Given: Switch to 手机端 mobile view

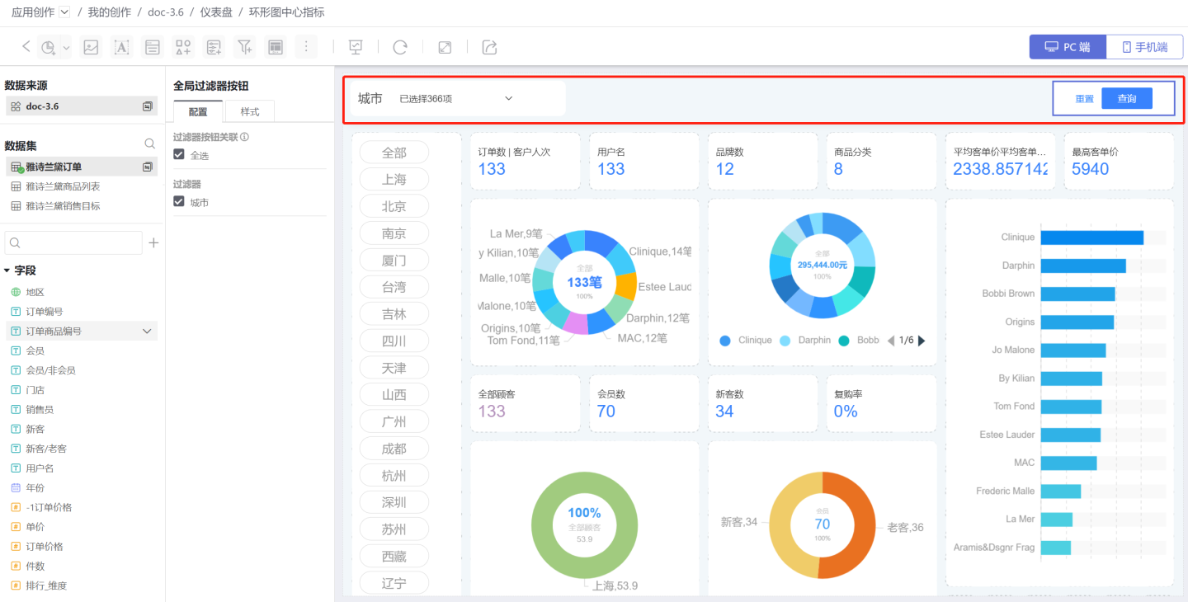Looking at the screenshot, I should pos(1145,47).
